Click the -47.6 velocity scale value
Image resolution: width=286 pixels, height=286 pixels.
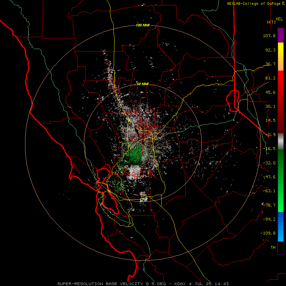(x=269, y=177)
